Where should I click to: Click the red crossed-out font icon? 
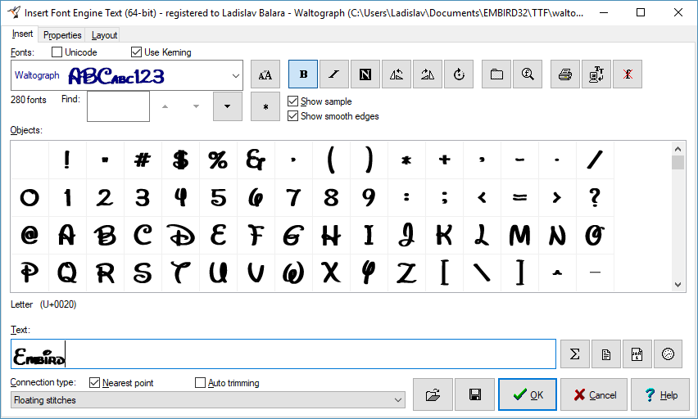point(628,74)
